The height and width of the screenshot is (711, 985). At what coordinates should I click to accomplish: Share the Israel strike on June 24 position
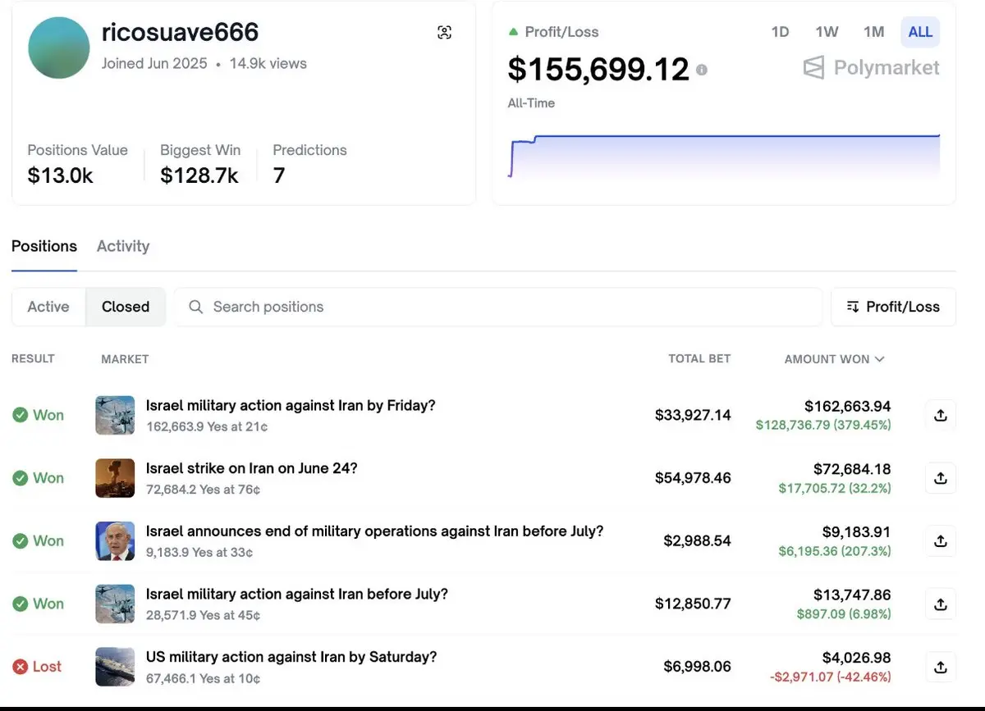click(x=941, y=478)
